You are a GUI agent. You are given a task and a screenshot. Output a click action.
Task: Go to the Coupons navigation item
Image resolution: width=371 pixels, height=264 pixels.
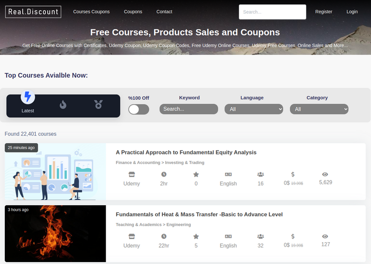tap(133, 12)
